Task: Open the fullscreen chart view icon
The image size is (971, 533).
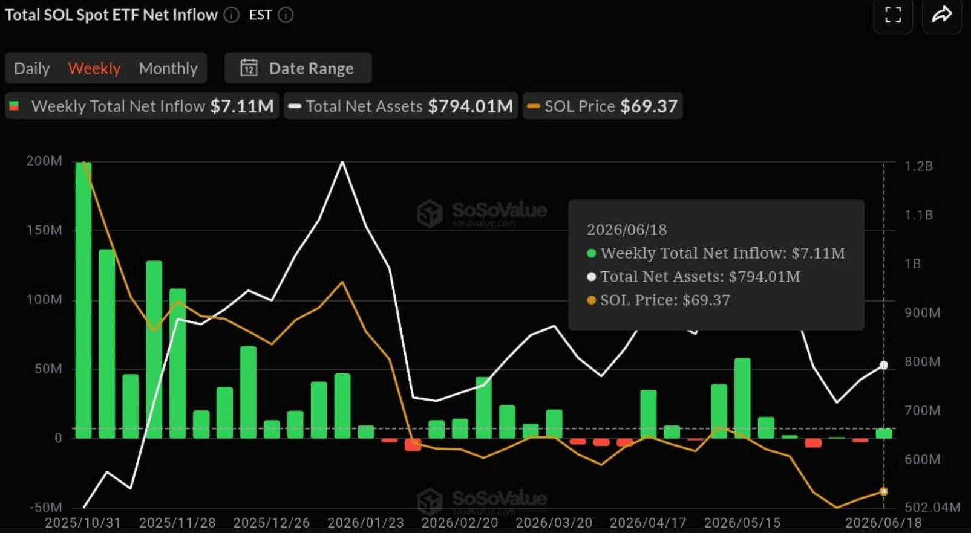Action: [893, 15]
